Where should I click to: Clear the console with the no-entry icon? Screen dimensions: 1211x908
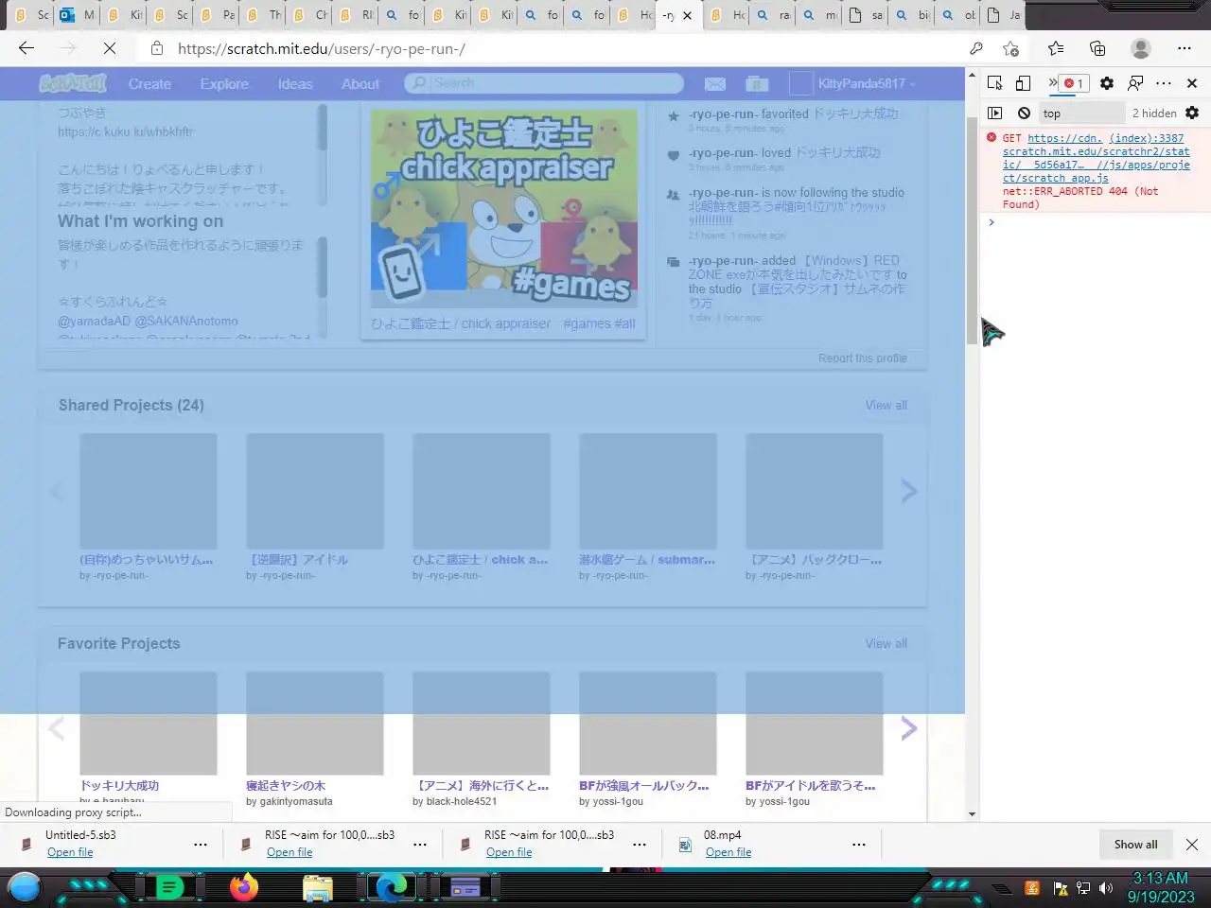(x=1024, y=113)
